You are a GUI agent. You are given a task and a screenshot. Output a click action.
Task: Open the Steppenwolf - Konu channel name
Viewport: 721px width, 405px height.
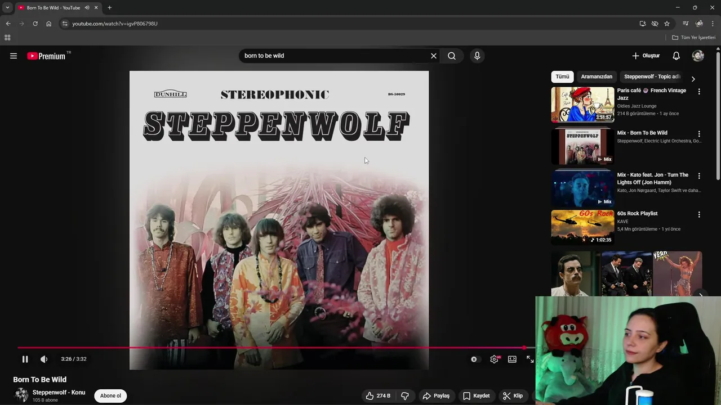coord(59,393)
